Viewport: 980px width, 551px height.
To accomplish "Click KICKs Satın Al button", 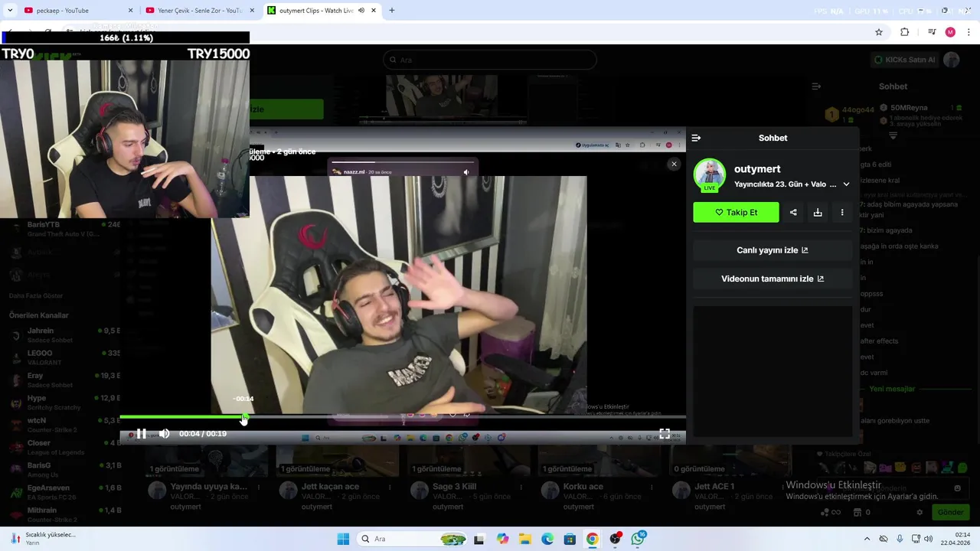I will click(904, 60).
